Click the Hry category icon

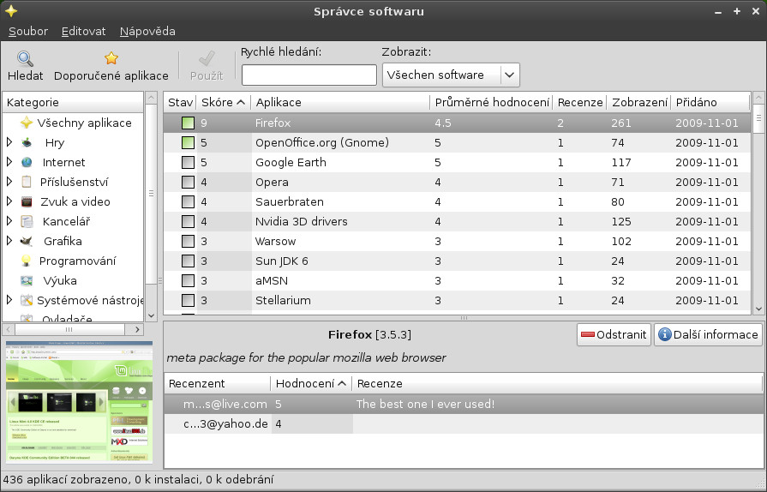pos(27,143)
